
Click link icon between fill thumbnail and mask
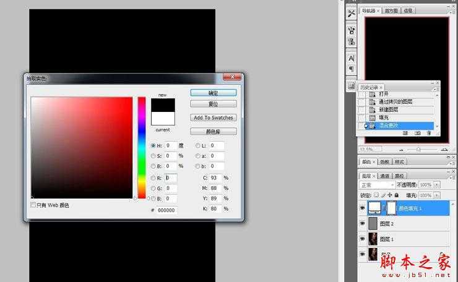click(384, 208)
